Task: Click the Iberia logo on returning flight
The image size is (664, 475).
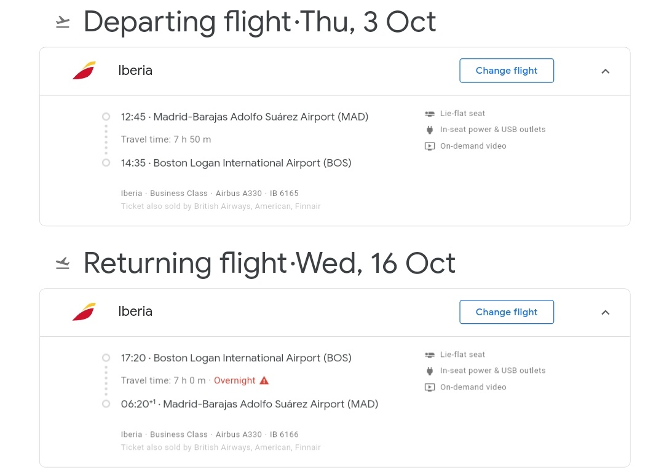Action: coord(84,312)
